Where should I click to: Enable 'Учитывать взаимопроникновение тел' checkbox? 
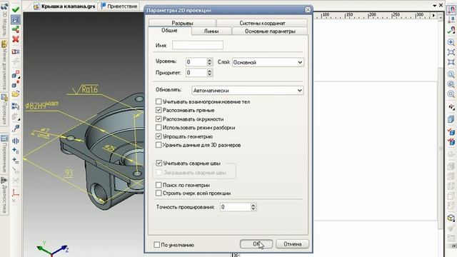(x=159, y=101)
